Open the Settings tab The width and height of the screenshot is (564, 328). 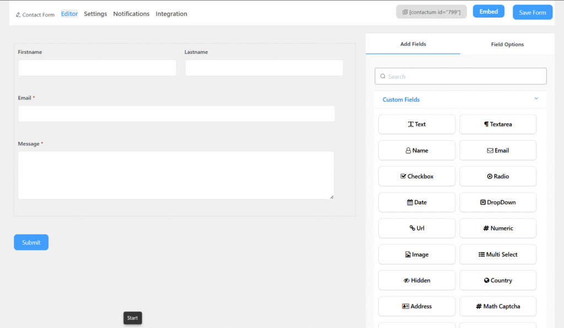click(x=95, y=14)
